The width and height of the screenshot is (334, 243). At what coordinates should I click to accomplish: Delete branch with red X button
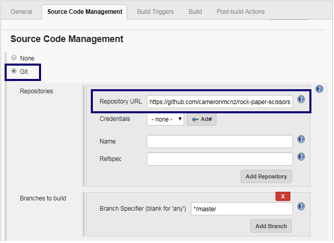click(x=283, y=196)
